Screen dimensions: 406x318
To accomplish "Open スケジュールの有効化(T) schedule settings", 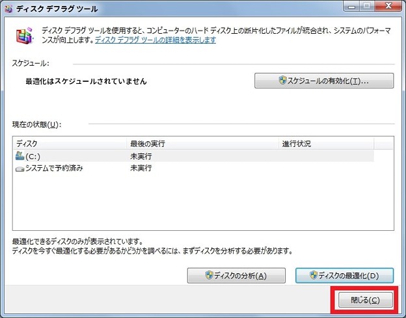I will click(x=324, y=81).
